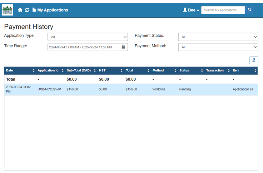The height and width of the screenshot is (173, 263).
Task: Expand the Payment Method dropdown
Action: (218, 47)
